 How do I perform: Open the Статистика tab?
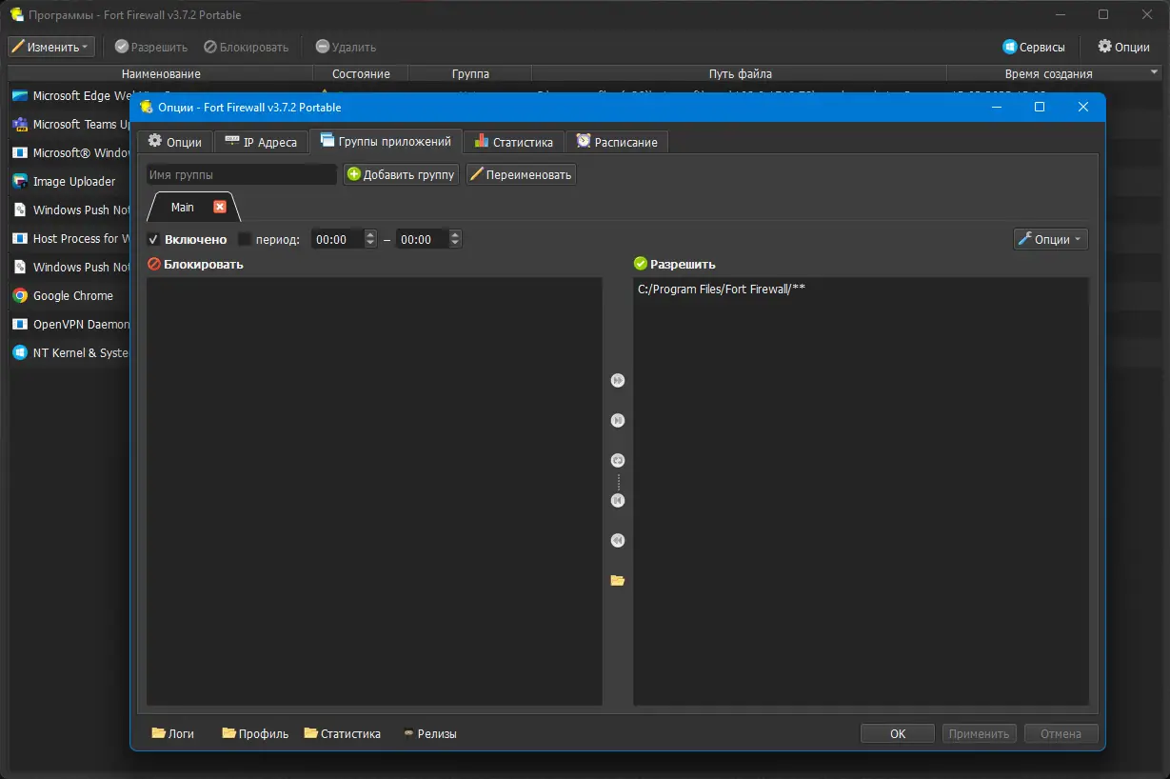click(x=514, y=142)
